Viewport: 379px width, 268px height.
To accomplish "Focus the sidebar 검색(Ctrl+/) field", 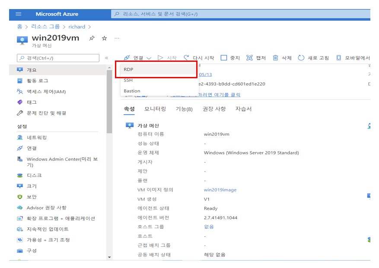I will (x=58, y=58).
